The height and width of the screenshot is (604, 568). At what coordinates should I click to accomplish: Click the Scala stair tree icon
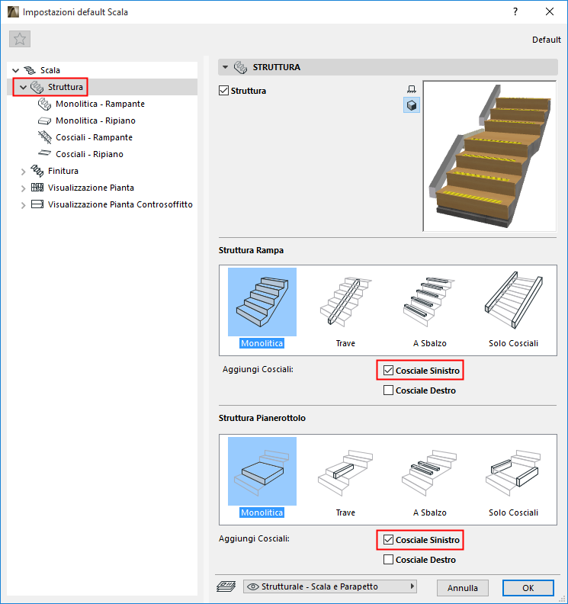[x=30, y=70]
